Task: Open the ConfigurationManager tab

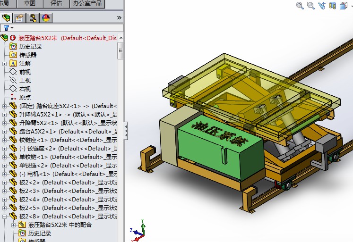Action: (x=33, y=18)
